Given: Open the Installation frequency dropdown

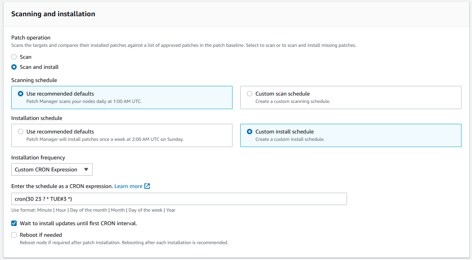Looking at the screenshot, I should pyautogui.click(x=52, y=169).
